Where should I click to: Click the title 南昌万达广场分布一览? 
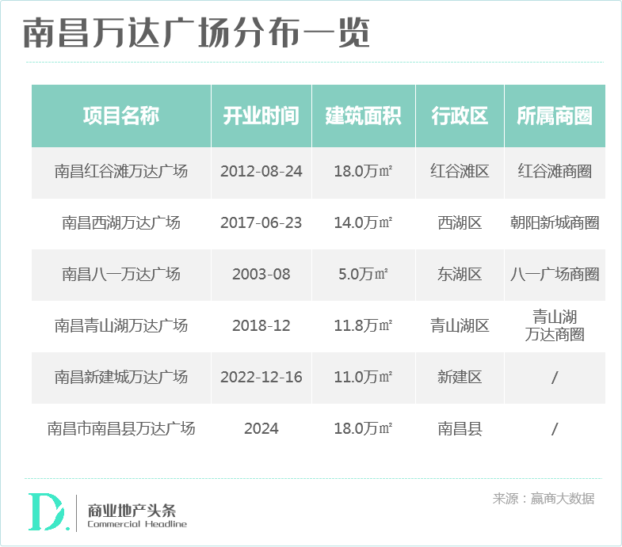coord(197,33)
